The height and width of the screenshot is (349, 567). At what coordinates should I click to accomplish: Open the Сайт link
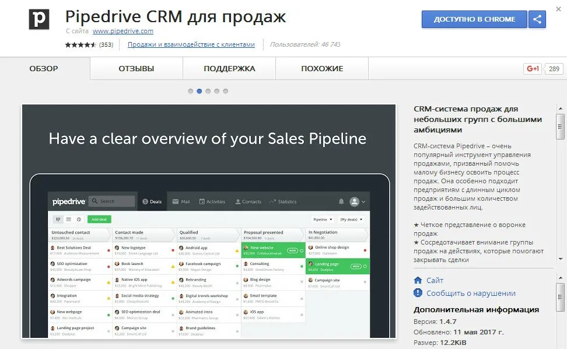[x=435, y=280]
